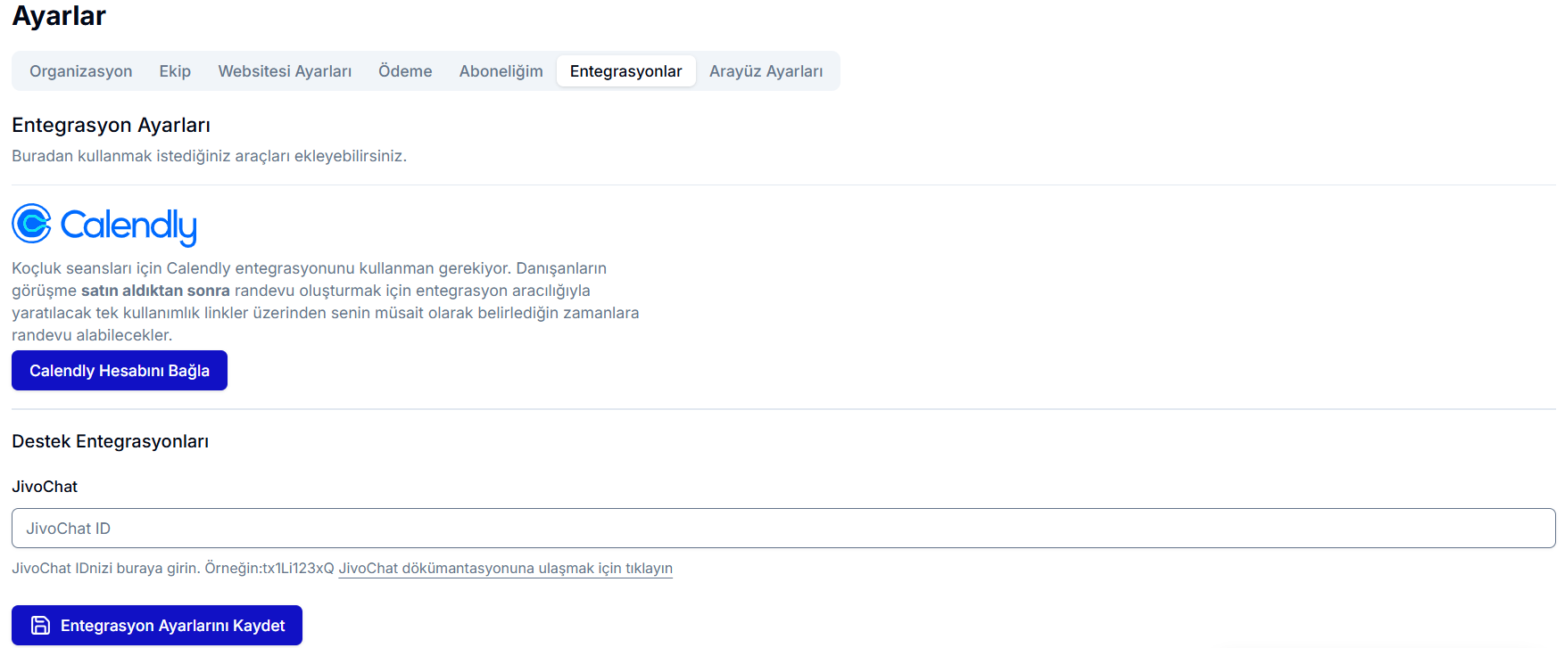Viewport: 1565px width, 648px height.
Task: Select the Ödeme tab
Action: pyautogui.click(x=405, y=71)
